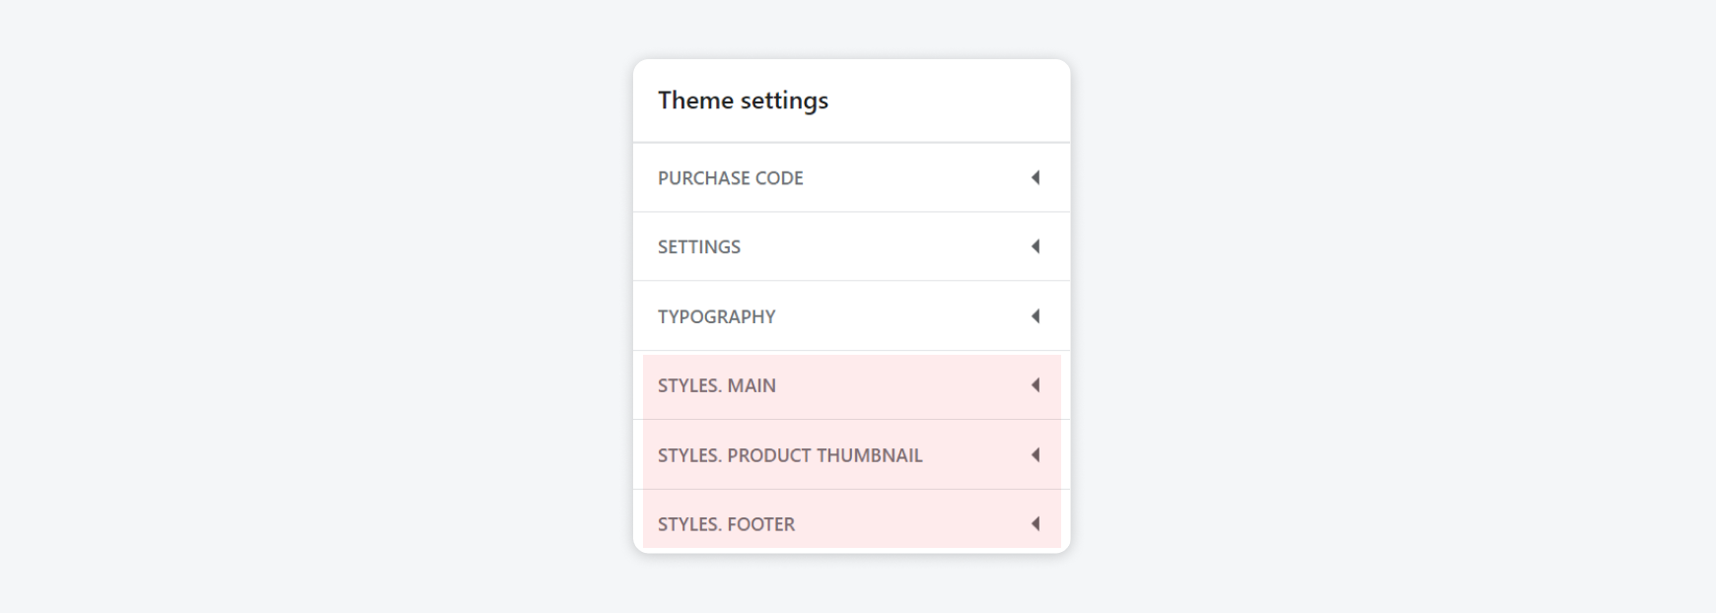
Task: Click empty header area right of Theme settings
Action: coord(947,101)
